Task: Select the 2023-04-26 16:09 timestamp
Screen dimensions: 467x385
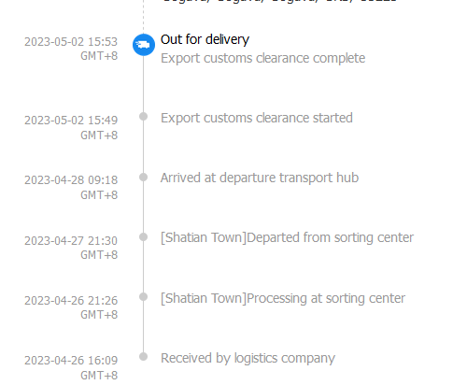Action: (71, 367)
